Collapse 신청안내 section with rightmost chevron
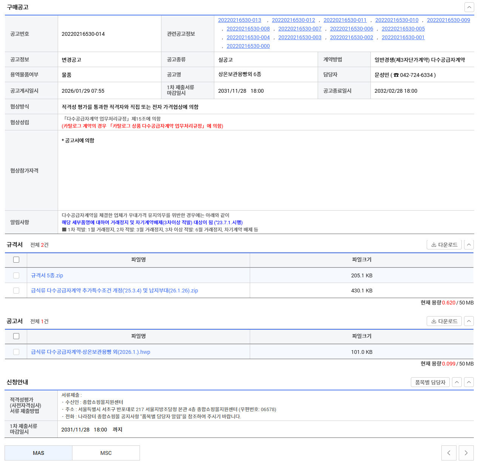 click(x=469, y=382)
